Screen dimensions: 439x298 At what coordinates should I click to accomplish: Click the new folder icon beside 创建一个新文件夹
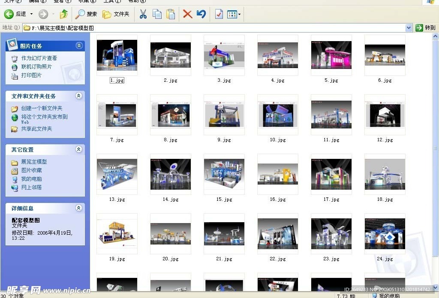point(15,109)
